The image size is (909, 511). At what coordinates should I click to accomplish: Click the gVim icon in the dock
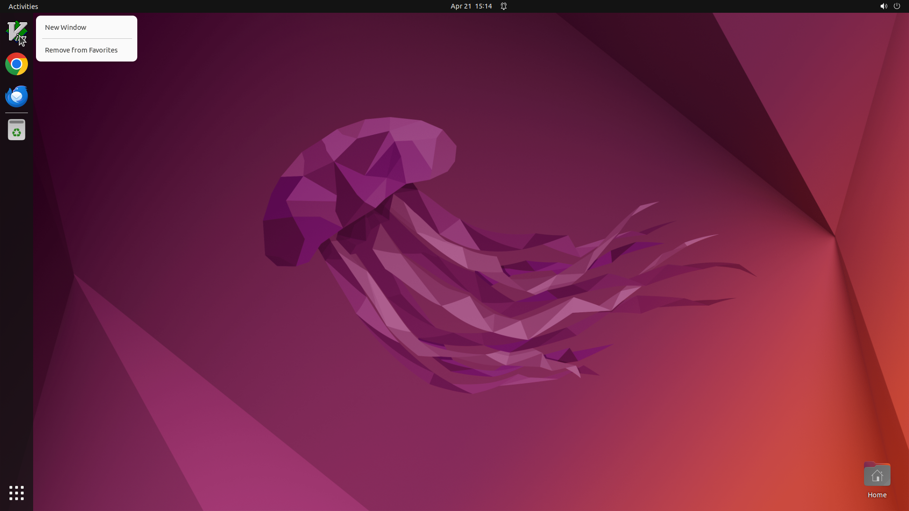[x=17, y=32]
